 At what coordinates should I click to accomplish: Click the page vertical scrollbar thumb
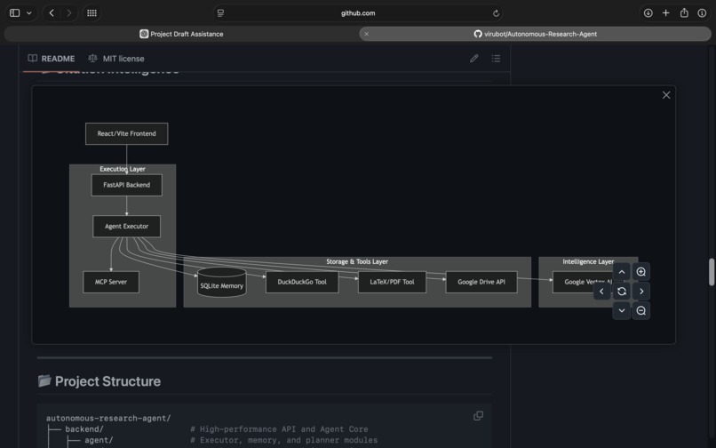point(711,271)
